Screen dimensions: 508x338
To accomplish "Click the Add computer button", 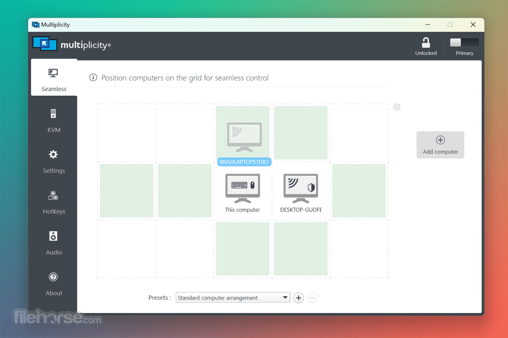I will (x=440, y=145).
